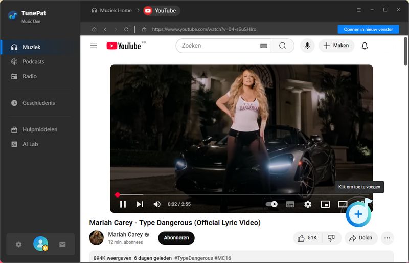Open AI Lab in sidebar
This screenshot has width=409, height=263.
pos(40,144)
